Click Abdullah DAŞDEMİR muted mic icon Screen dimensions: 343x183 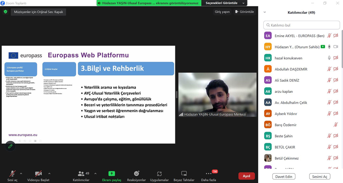[x=329, y=69]
